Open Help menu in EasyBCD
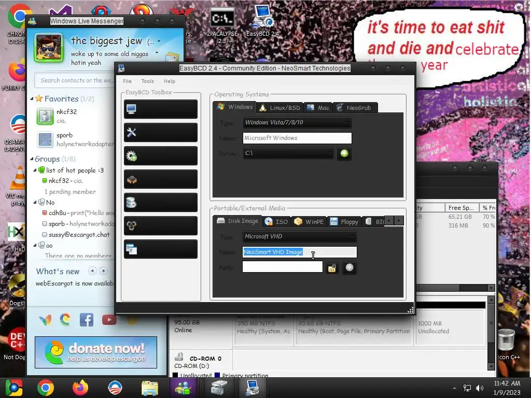 (170, 81)
